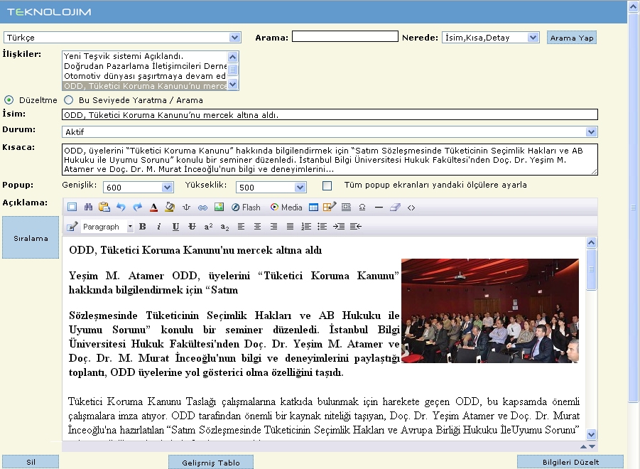Screen dimensions: 640x469
Task: Apply subscript formatting
Action: click(x=224, y=227)
